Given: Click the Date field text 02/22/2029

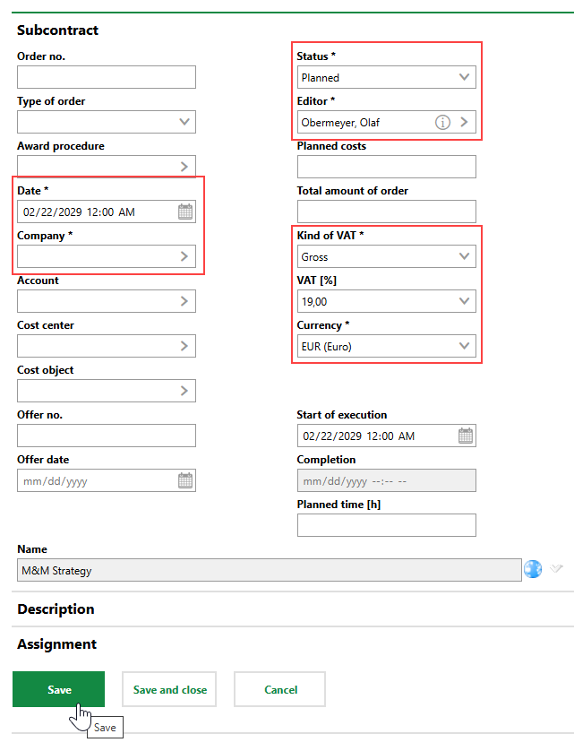Looking at the screenshot, I should tap(53, 211).
